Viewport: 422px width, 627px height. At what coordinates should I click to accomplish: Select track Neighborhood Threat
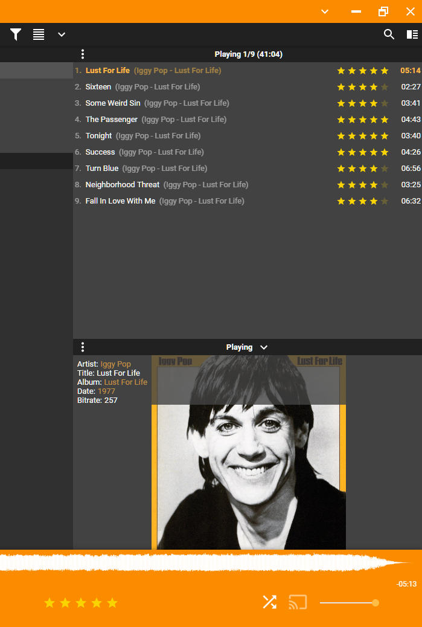coord(248,185)
